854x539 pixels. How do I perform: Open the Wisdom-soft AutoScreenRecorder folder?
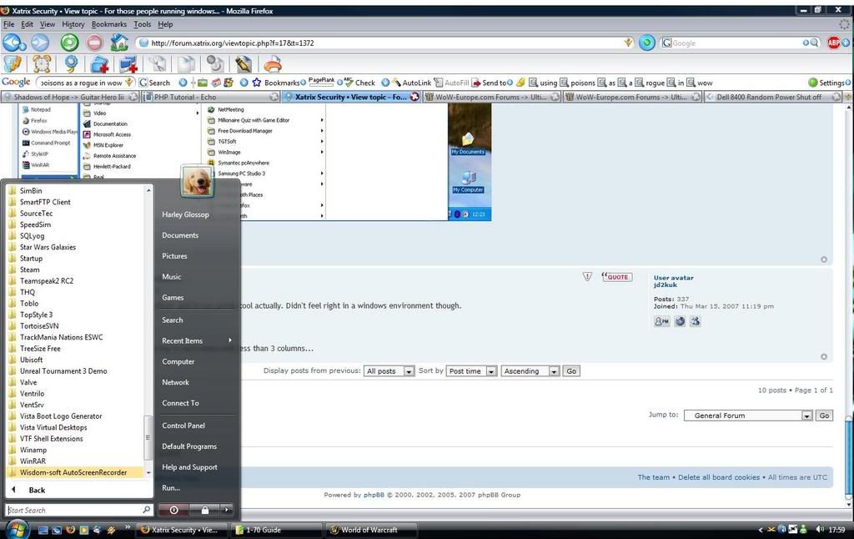pyautogui.click(x=75, y=472)
